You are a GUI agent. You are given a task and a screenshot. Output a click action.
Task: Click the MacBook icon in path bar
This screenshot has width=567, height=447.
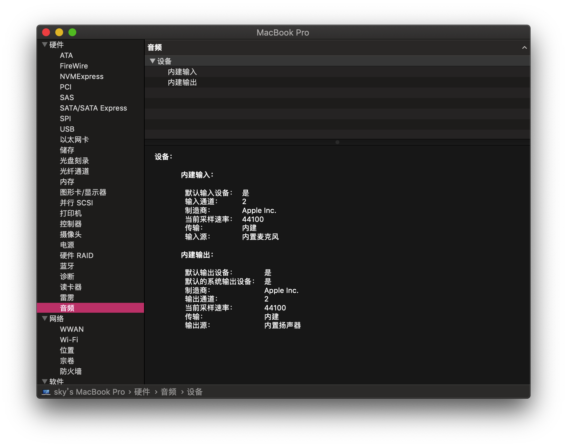click(46, 392)
